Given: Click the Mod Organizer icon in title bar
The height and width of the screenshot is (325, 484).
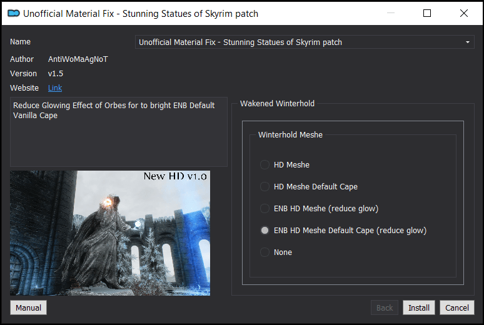Looking at the screenshot, I should pyautogui.click(x=14, y=14).
